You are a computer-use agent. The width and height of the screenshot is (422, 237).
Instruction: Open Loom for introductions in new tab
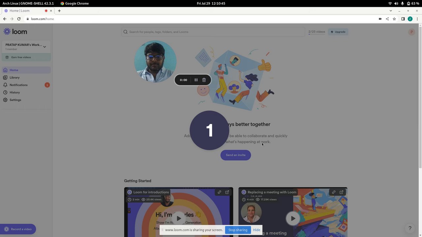pos(227,192)
